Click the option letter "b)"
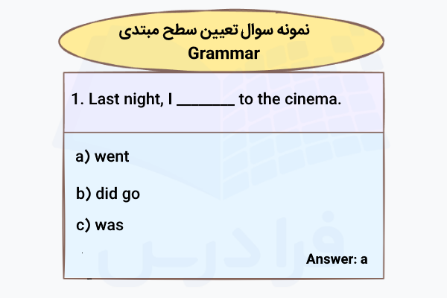This screenshot has width=447, height=298. point(83,194)
